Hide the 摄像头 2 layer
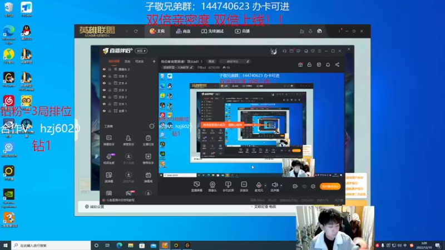Viewport: 445px width, 250px height. click(104, 69)
